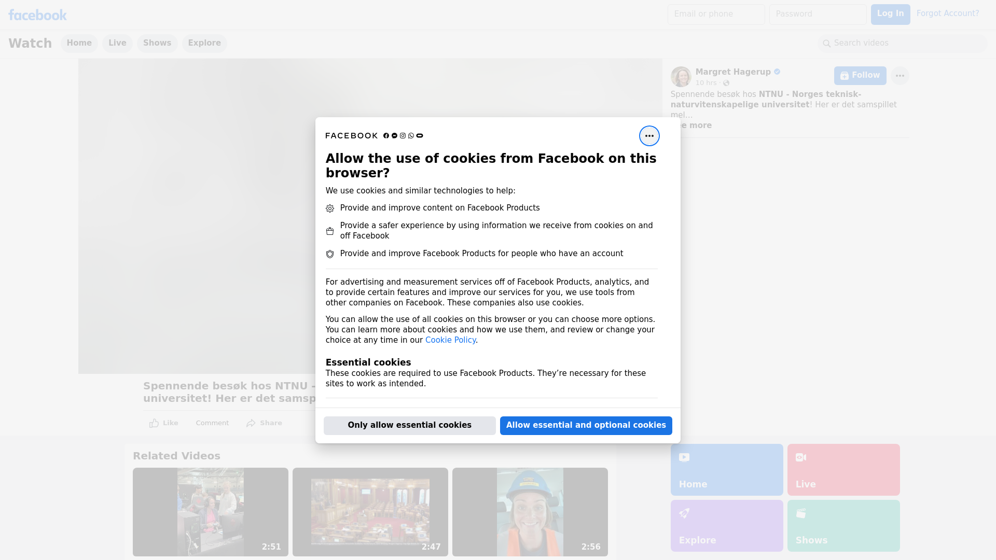The width and height of the screenshot is (996, 560).
Task: Open the Explore tile with rocket icon
Action: (727, 526)
